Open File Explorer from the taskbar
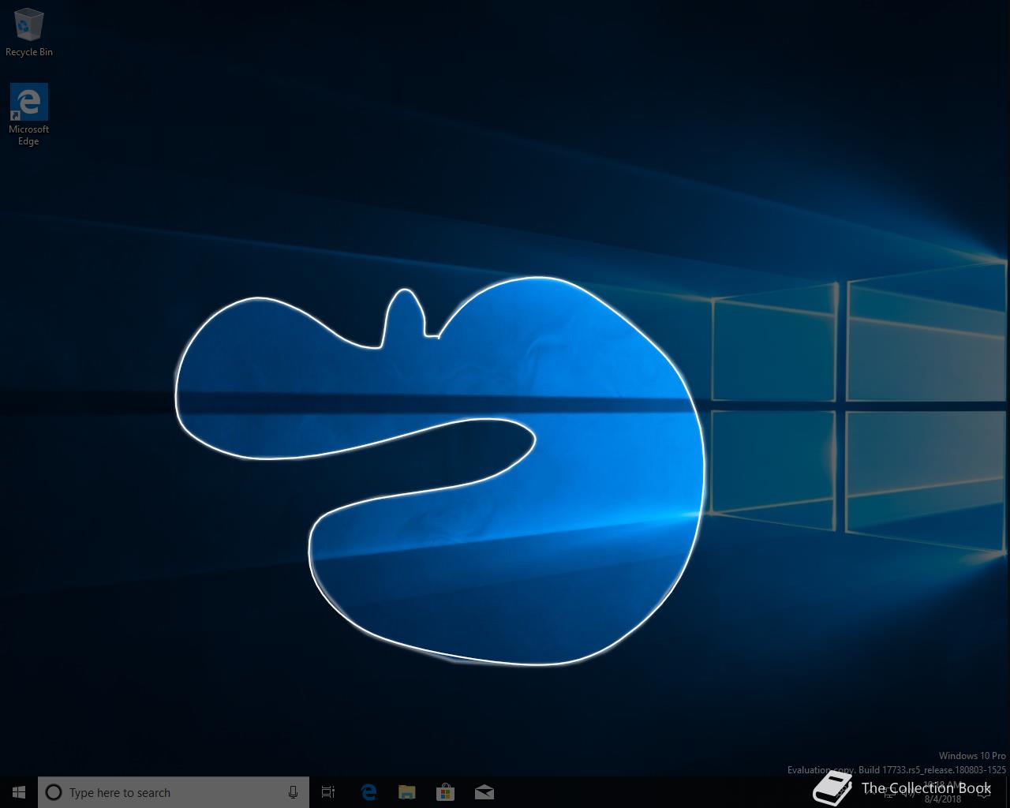Screen dimensions: 1010x808 (406, 792)
